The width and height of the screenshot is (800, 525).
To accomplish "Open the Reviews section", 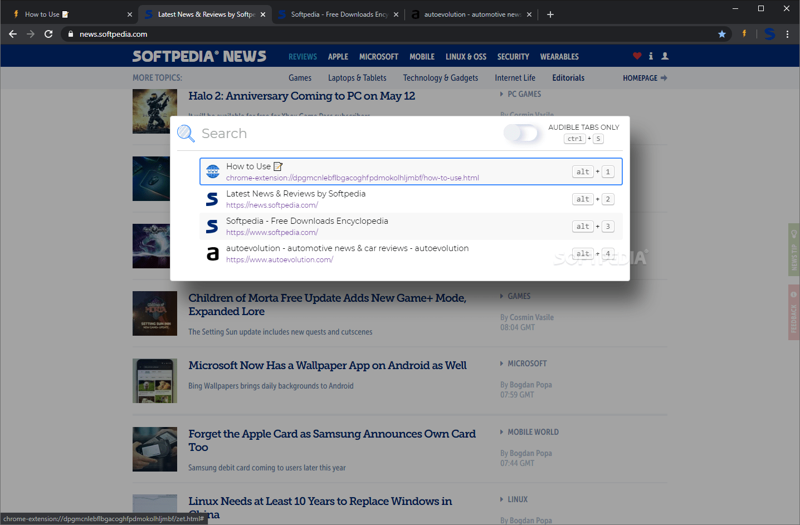I will [303, 57].
